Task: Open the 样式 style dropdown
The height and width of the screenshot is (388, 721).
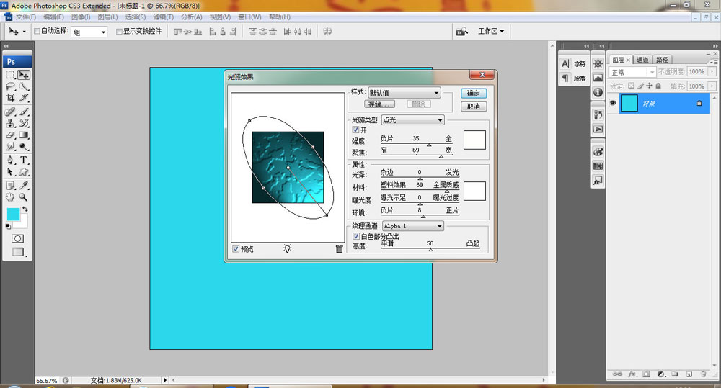Action: pos(404,93)
